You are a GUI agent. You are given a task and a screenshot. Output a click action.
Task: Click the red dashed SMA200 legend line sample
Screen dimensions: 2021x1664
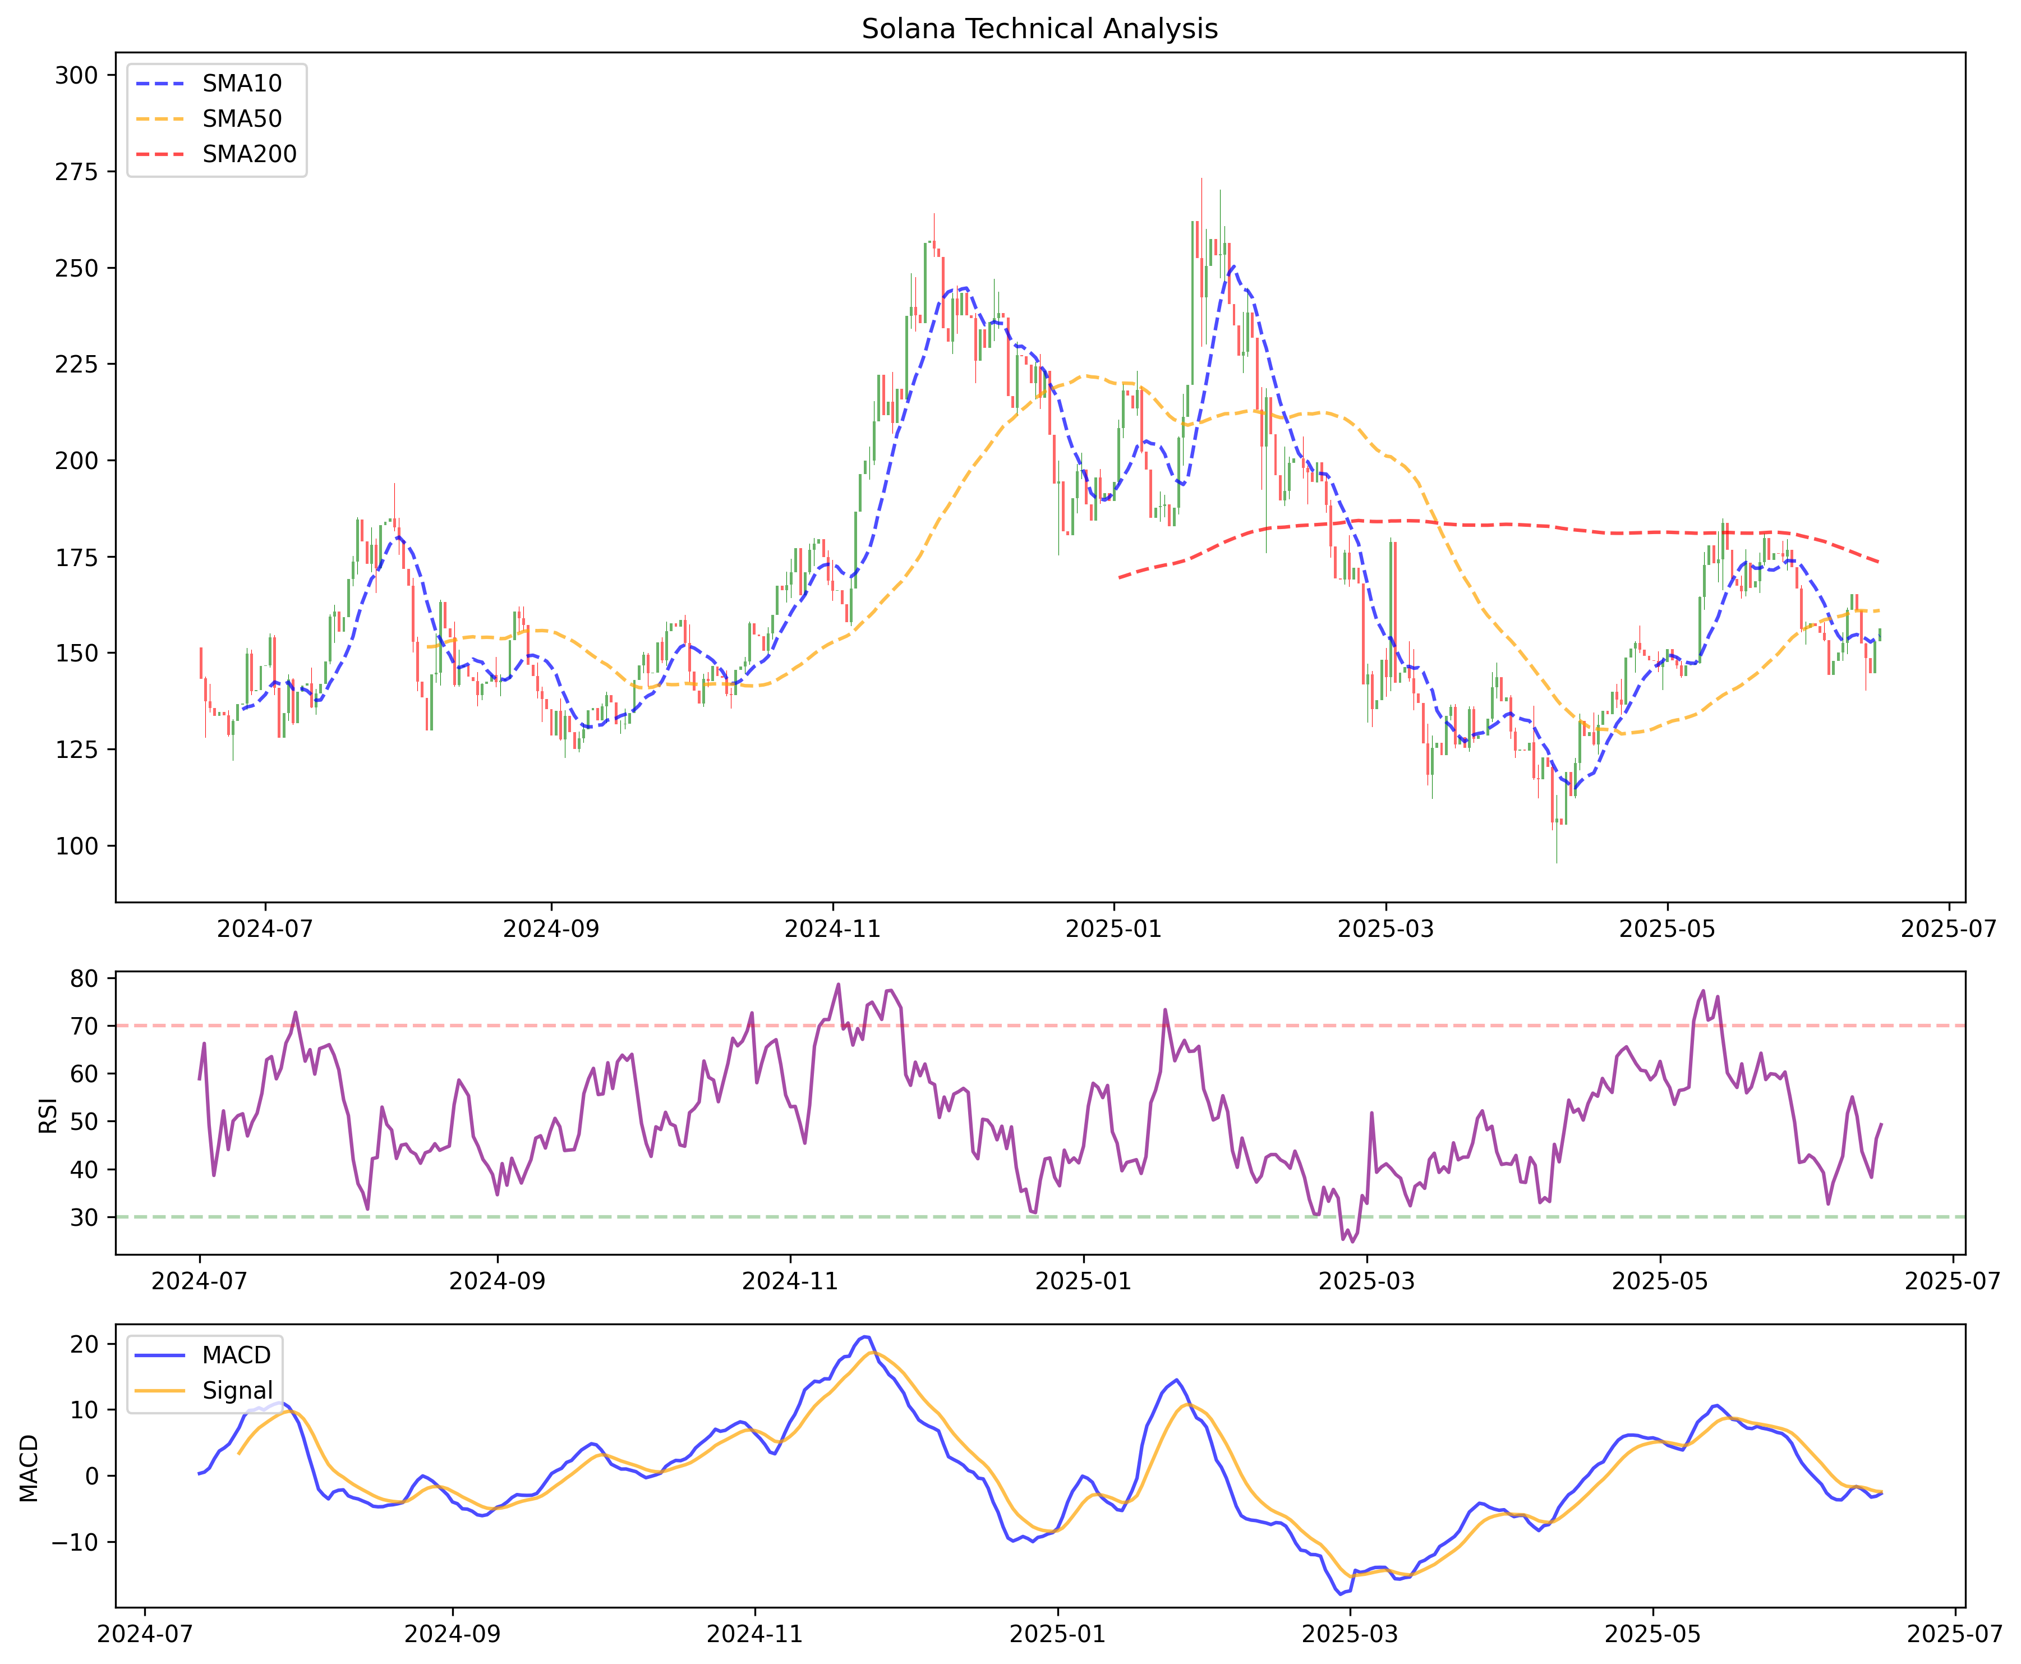tap(160, 154)
